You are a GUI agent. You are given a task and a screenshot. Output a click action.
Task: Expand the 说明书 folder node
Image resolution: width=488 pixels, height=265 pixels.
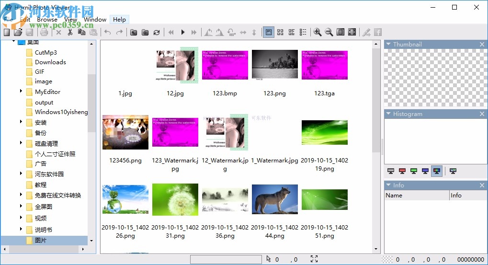[x=21, y=229]
